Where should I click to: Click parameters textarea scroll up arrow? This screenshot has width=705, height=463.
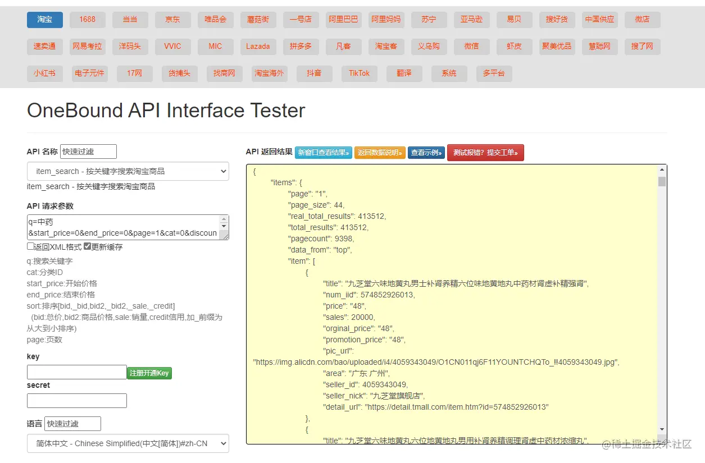pyautogui.click(x=224, y=219)
